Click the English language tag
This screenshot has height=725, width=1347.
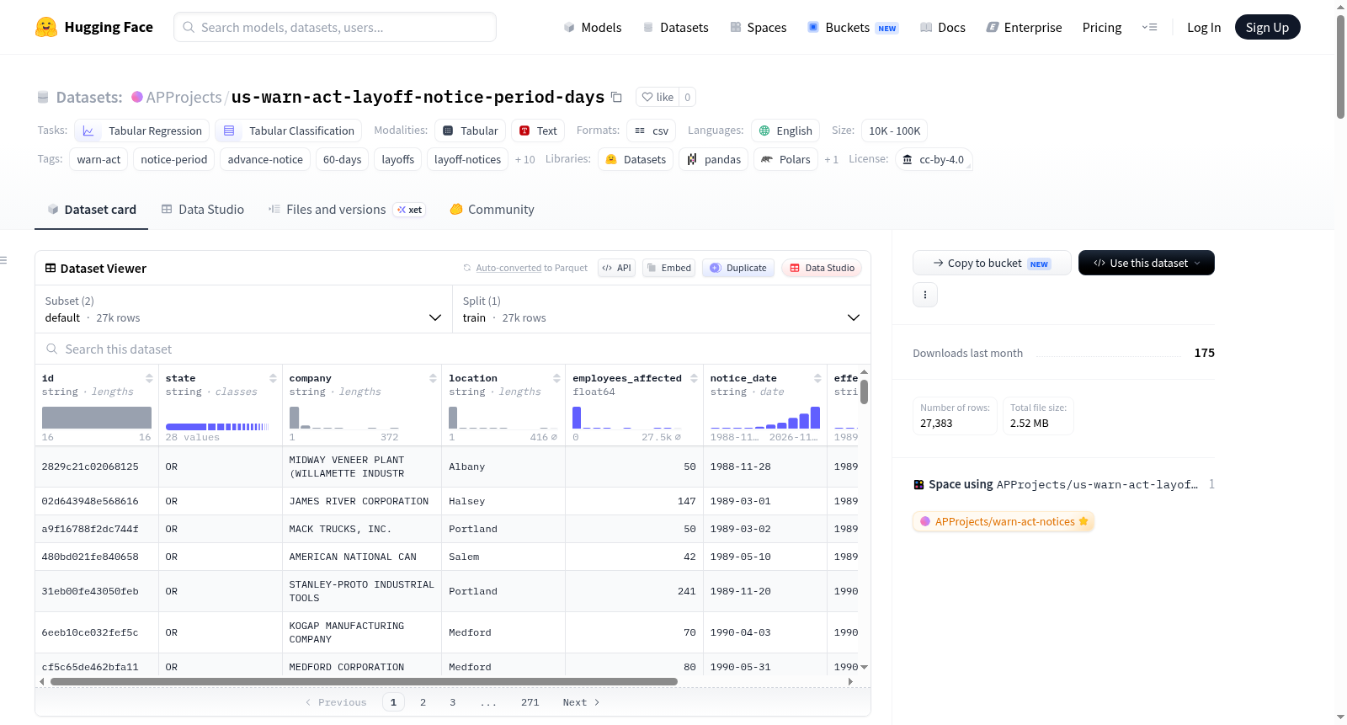(785, 131)
